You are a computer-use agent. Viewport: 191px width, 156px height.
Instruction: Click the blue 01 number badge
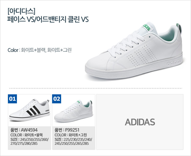click(x=12, y=99)
